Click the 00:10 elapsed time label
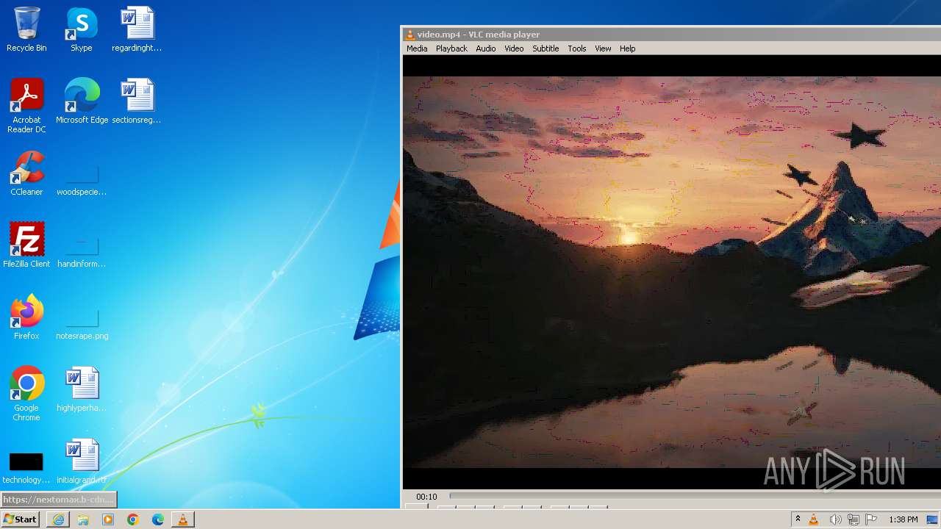The image size is (941, 529). pyautogui.click(x=426, y=497)
